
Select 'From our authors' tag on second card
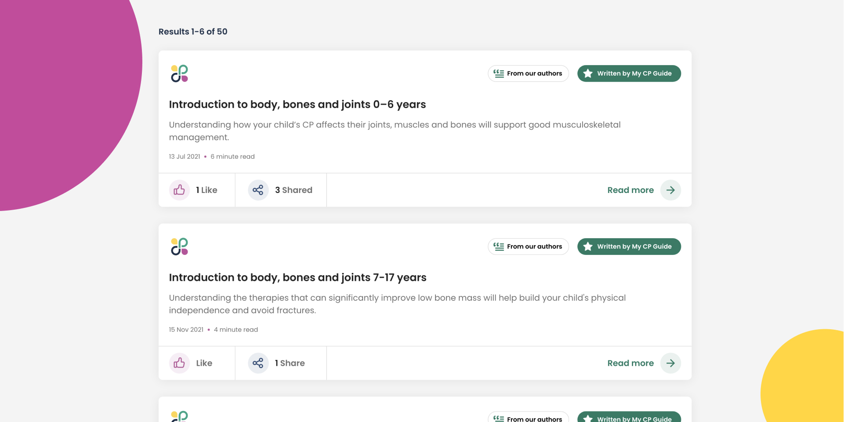click(528, 247)
